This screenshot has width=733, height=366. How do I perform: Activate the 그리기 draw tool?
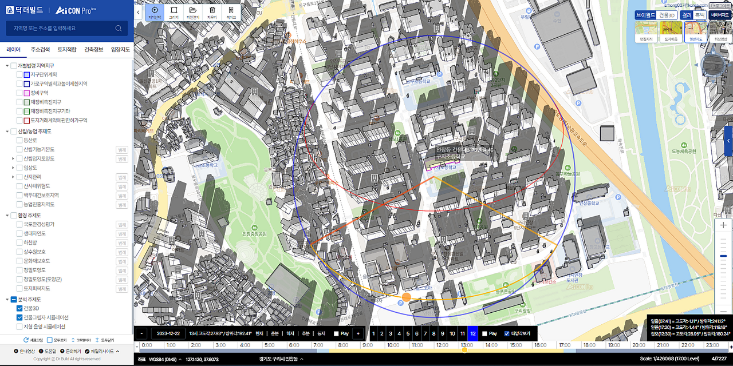174,12
